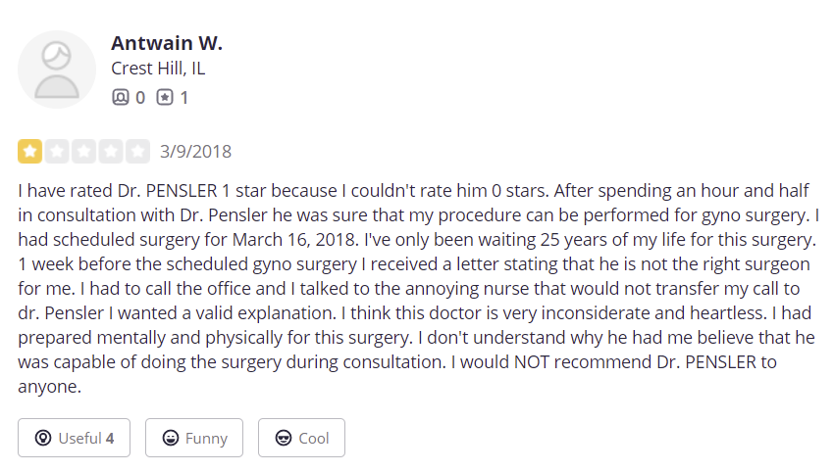Vote the review as Cool
Image resolution: width=834 pixels, height=472 pixels.
(x=301, y=438)
